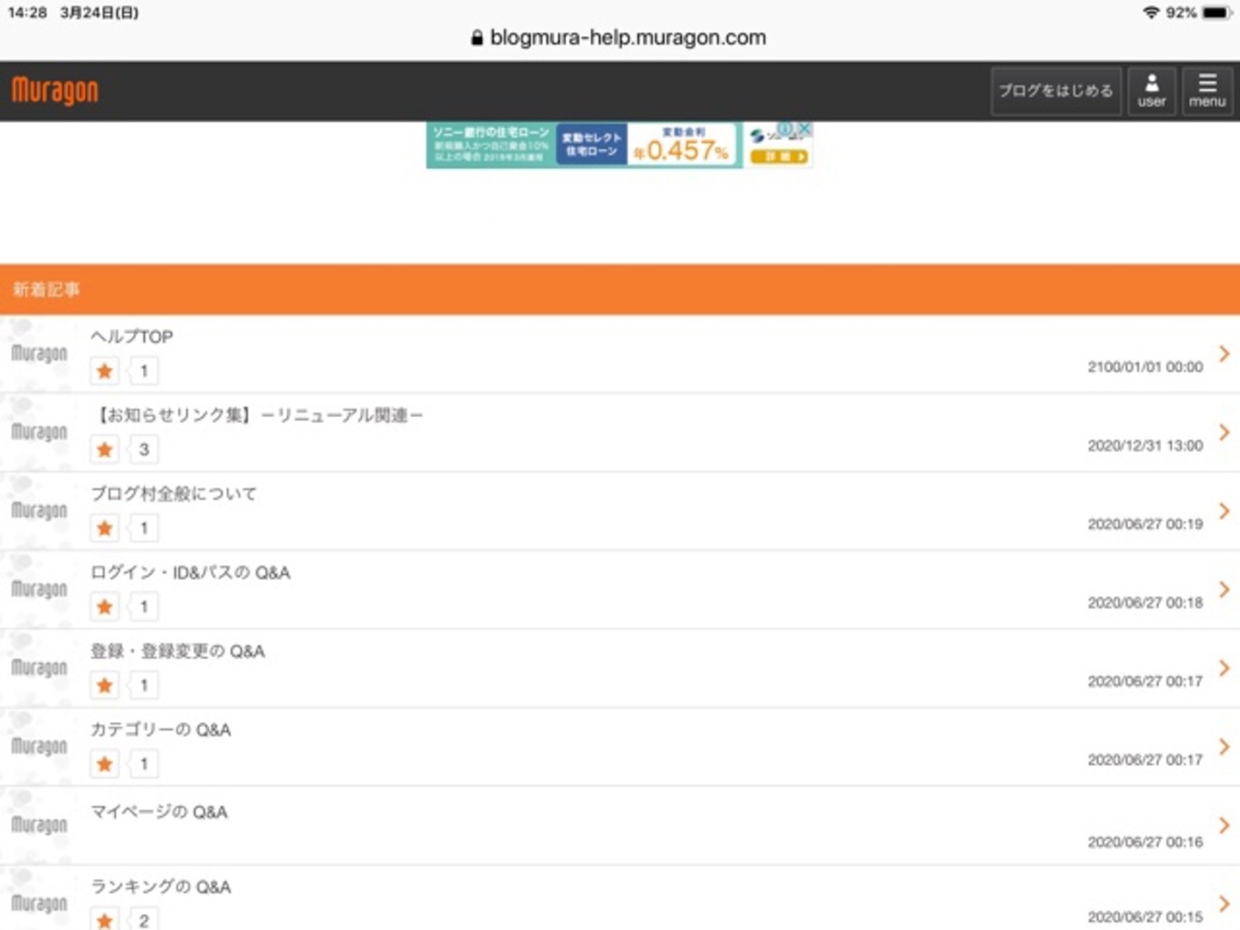Click the date 2020/06/27 00:16
This screenshot has width=1240, height=930.
click(1145, 842)
